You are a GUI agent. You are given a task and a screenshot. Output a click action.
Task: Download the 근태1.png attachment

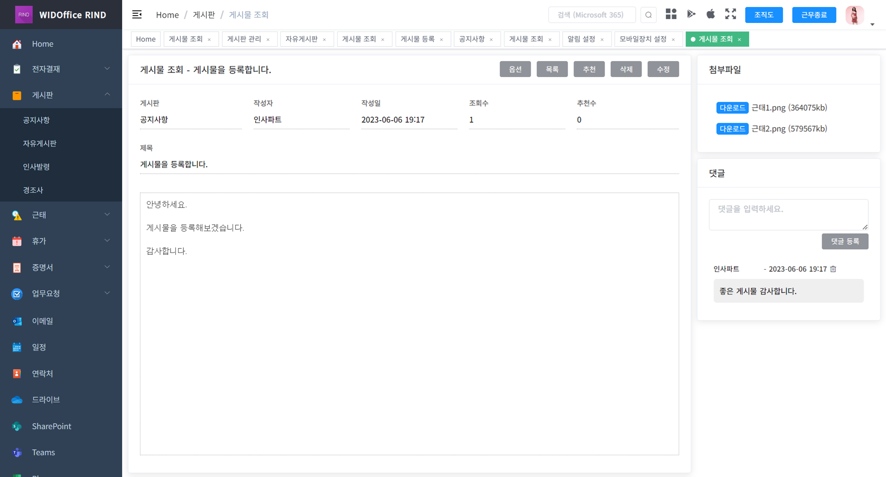click(732, 108)
